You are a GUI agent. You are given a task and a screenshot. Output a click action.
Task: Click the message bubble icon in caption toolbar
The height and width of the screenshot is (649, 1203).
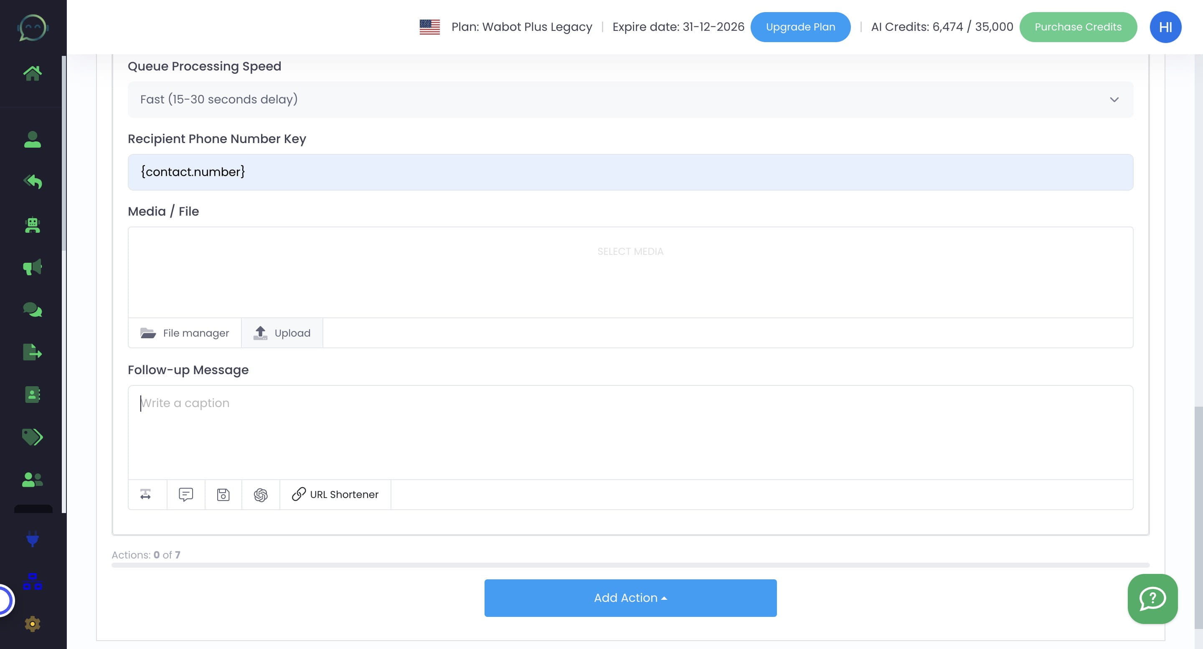pos(186,495)
